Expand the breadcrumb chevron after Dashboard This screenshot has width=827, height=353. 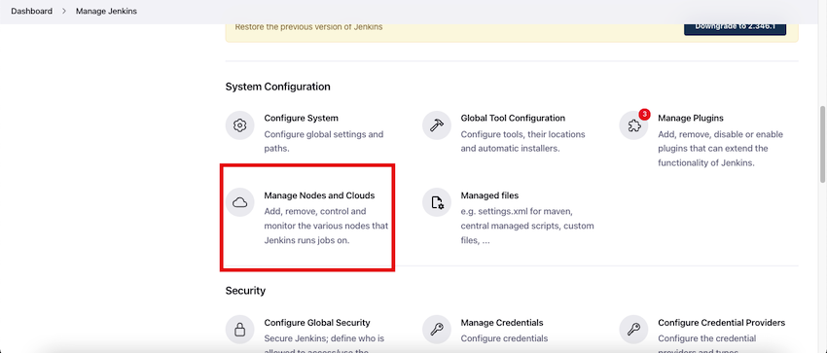tap(64, 11)
